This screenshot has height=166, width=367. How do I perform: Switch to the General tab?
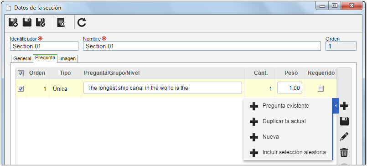[22, 58]
